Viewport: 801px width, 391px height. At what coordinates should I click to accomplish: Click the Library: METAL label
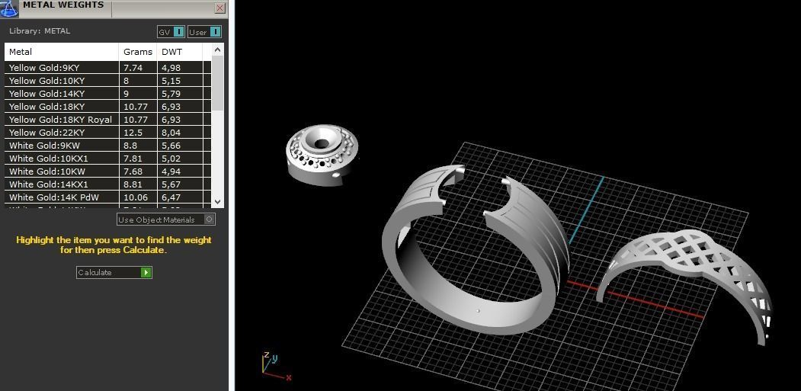(40, 30)
